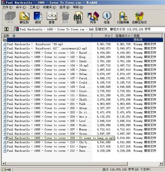Viewport: 165px width, 172px height.
Task: Open the Help (帮助) menu
Action: (78, 7)
